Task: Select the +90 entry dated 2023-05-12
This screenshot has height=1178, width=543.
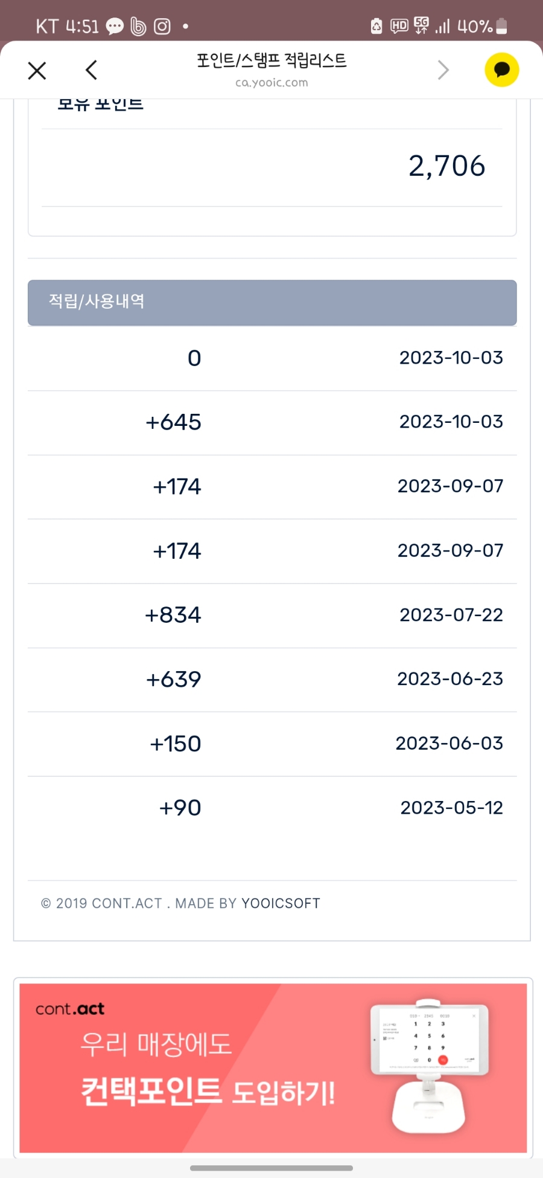Action: 272,808
